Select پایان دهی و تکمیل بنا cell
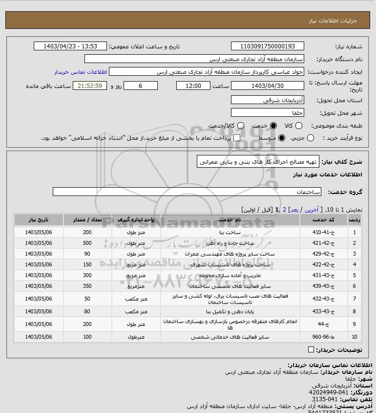This screenshot has width=376, height=413. tap(230, 311)
